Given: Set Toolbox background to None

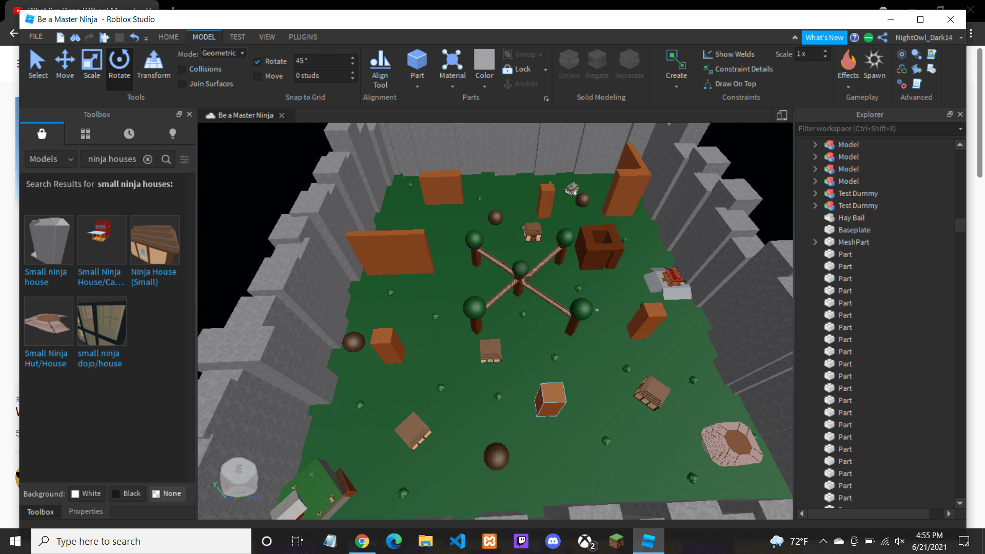Looking at the screenshot, I should tap(167, 493).
